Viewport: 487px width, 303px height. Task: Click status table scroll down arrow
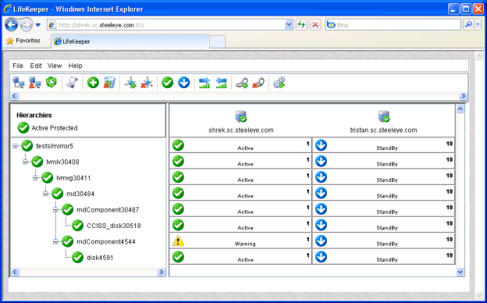pos(460,272)
